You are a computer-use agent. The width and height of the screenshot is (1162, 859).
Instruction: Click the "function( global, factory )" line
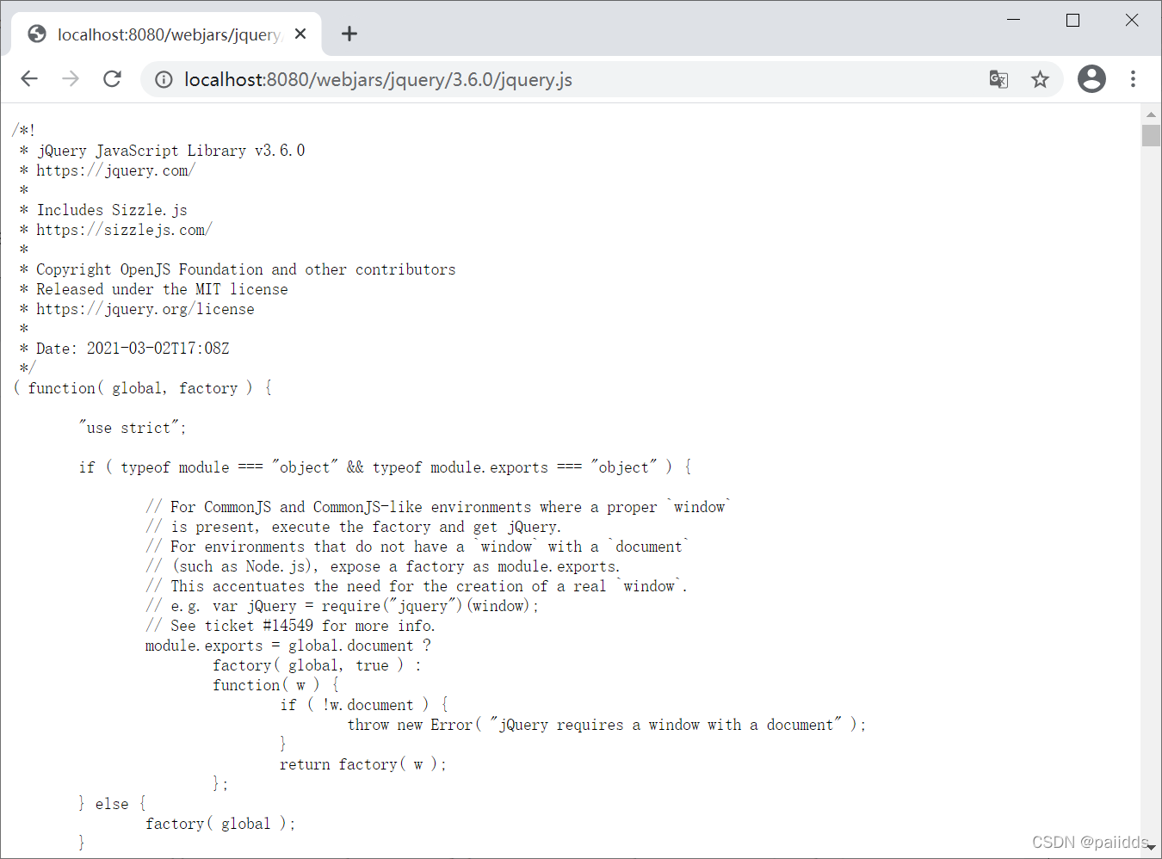(143, 388)
